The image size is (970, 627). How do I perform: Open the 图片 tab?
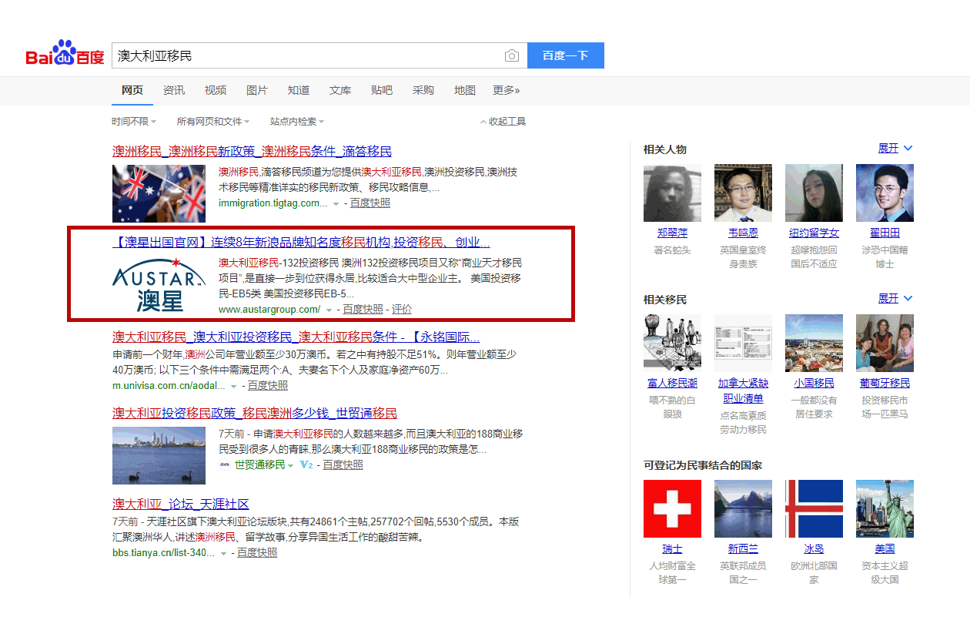(x=257, y=90)
